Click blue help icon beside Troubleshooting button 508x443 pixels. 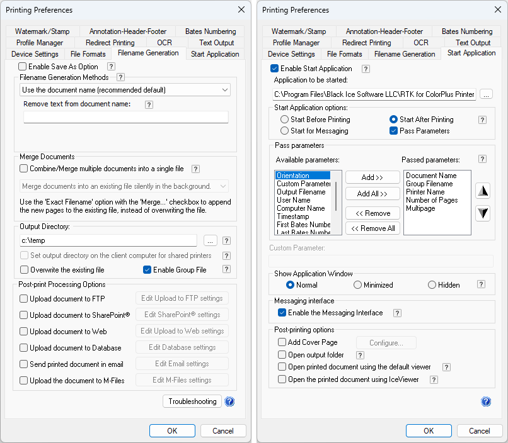pos(229,401)
